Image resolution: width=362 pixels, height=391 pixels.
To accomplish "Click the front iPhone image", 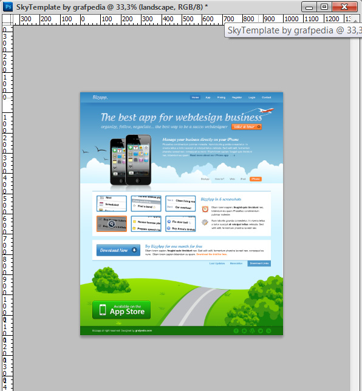I will click(138, 160).
